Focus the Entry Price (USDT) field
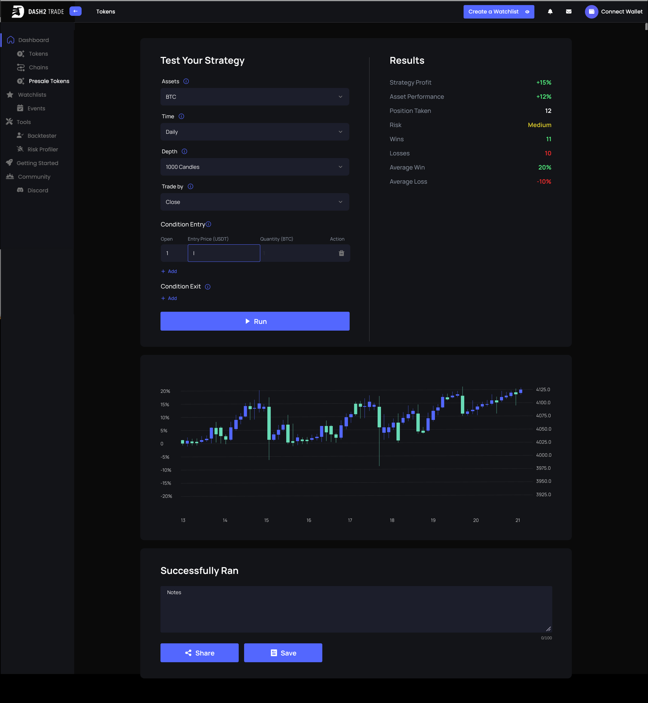This screenshot has width=648, height=703. [x=224, y=253]
